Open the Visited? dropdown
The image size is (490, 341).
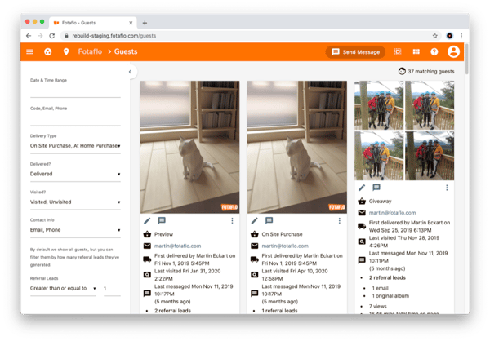point(75,202)
